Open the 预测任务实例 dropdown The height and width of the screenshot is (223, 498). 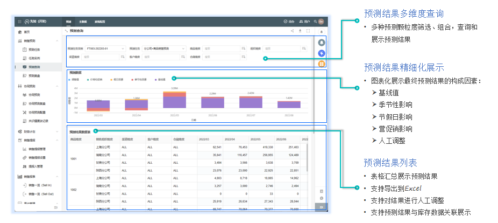click(x=105, y=48)
